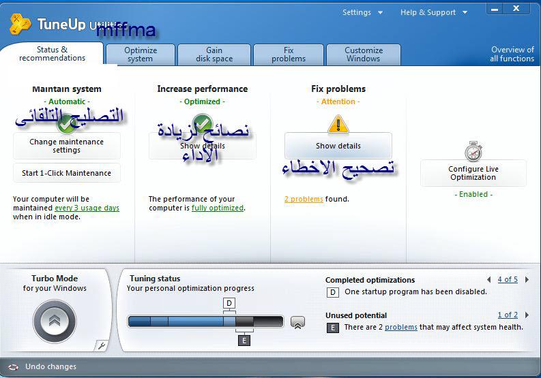This screenshot has width=541, height=378.
Task: Click the problems link in Unused potential
Action: point(401,327)
